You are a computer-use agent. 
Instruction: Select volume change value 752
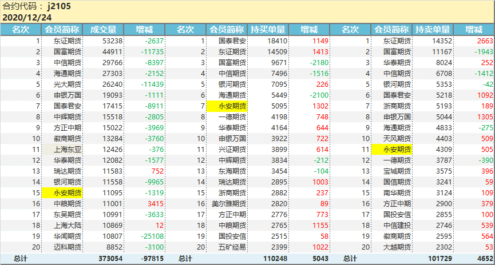coord(157,171)
